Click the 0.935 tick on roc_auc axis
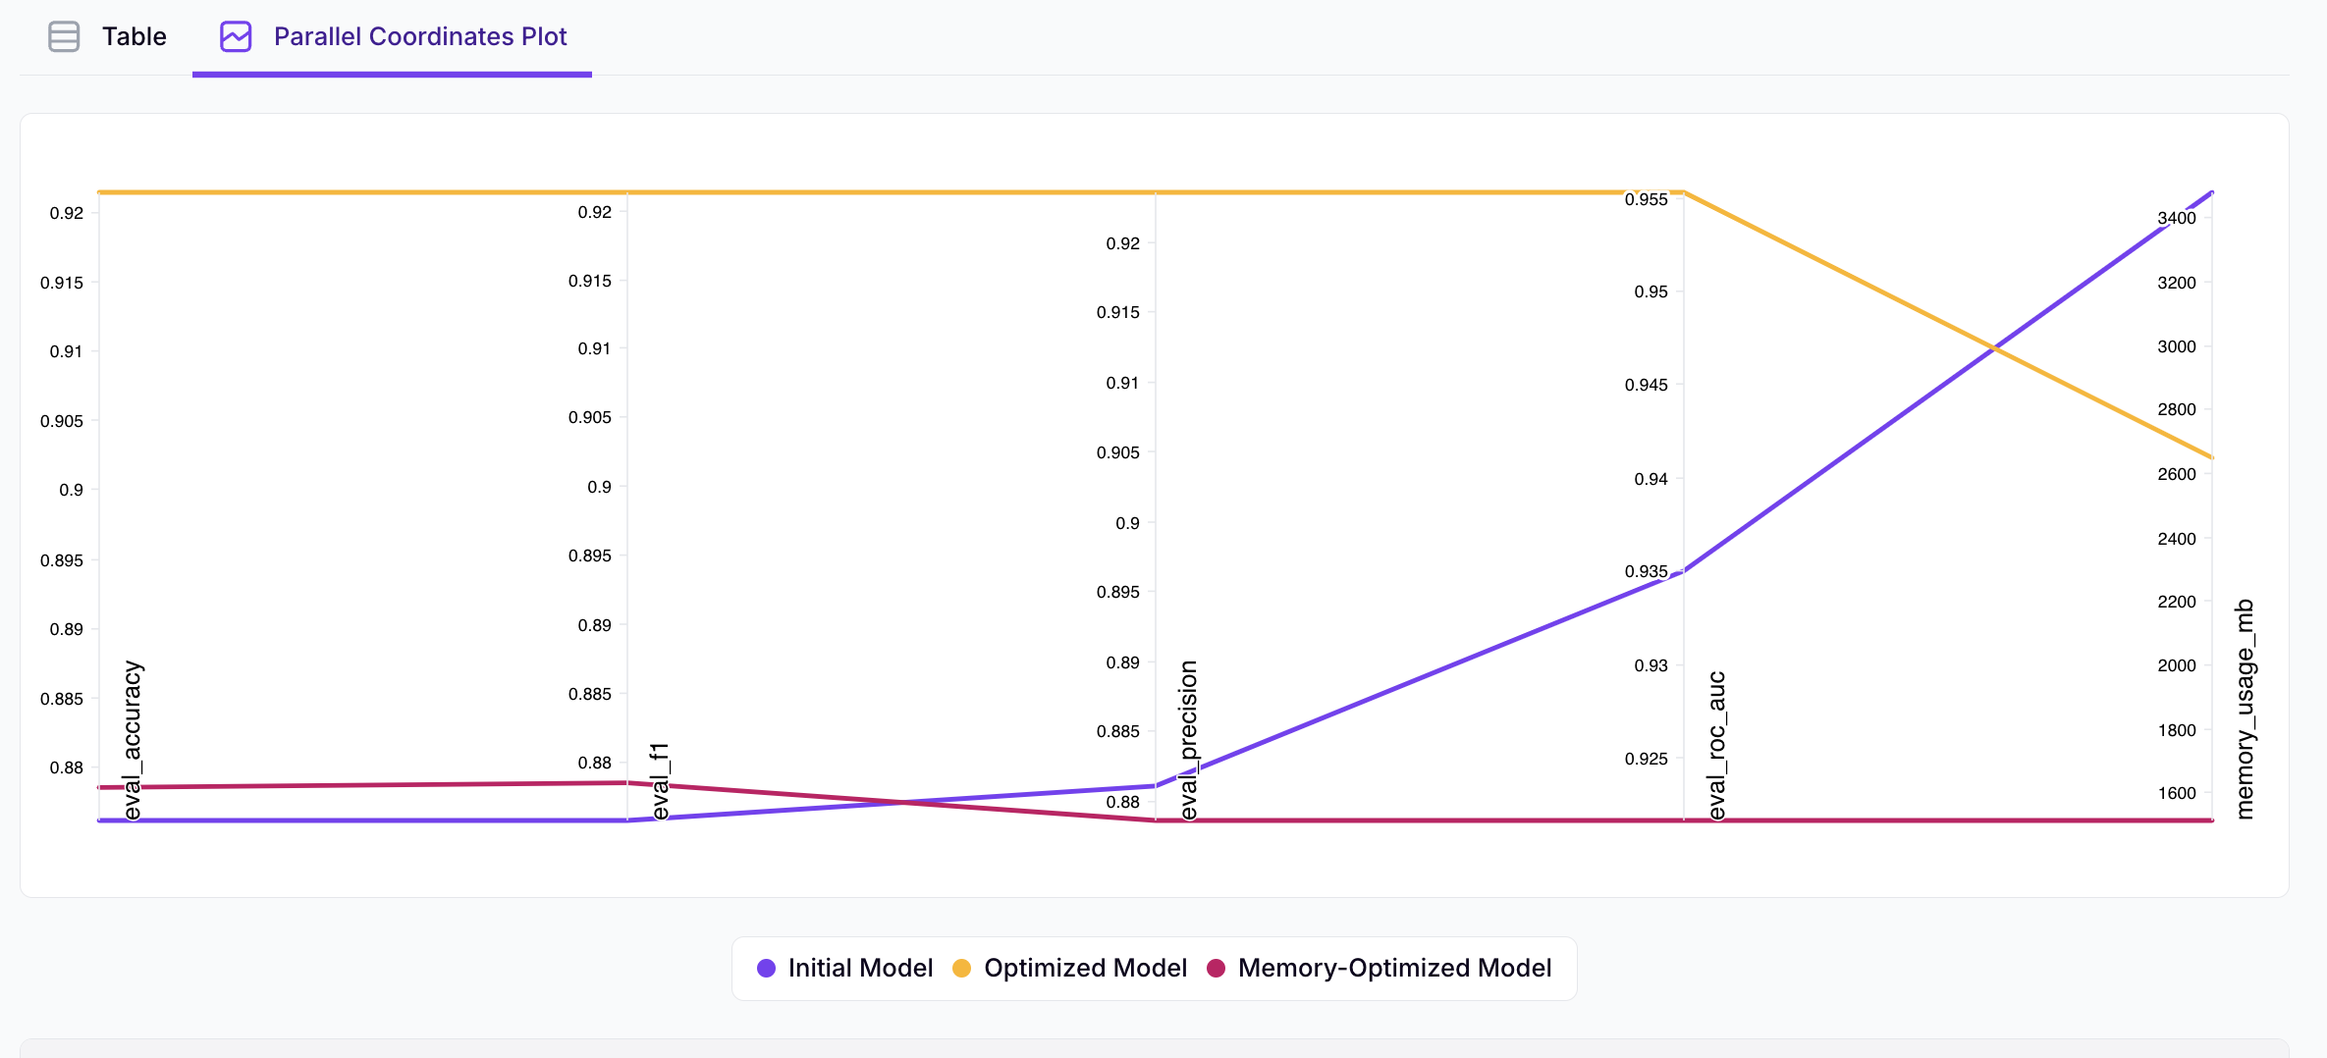Image resolution: width=2327 pixels, height=1058 pixels. click(1646, 572)
